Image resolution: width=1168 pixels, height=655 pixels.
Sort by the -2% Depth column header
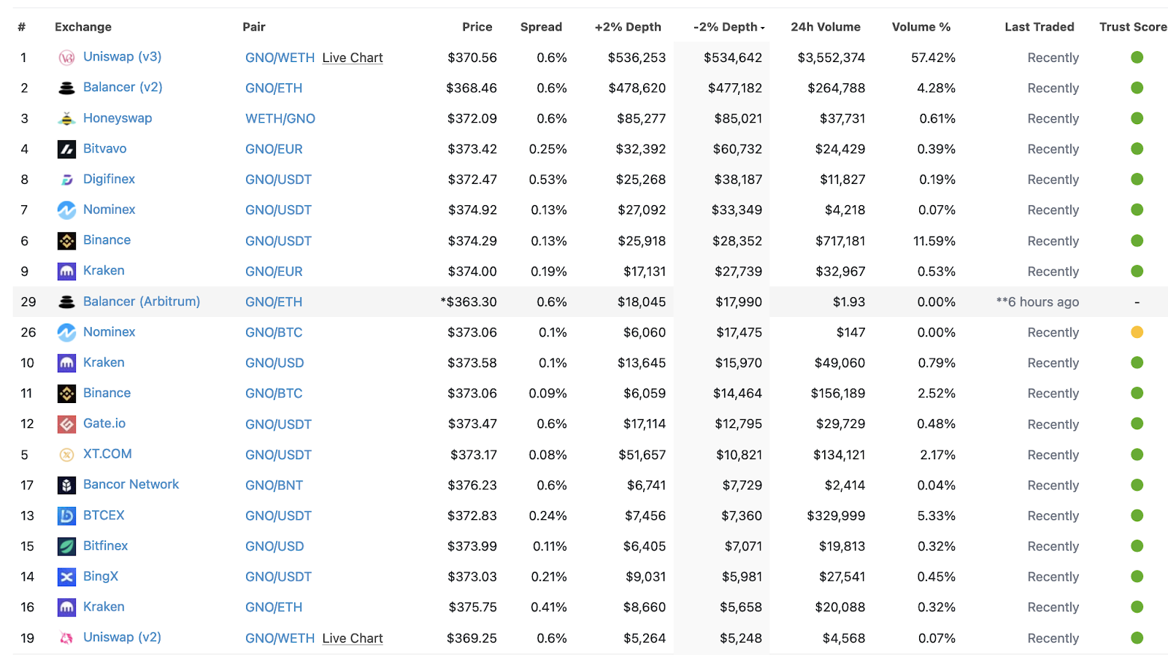tap(729, 27)
